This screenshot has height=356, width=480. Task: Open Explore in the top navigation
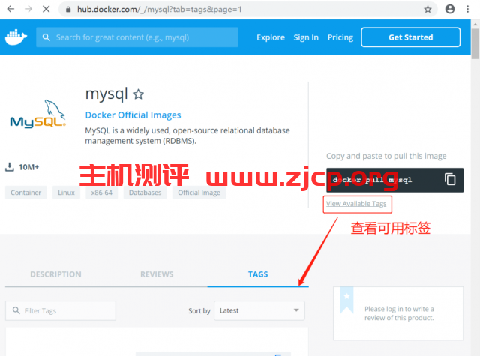coord(271,37)
